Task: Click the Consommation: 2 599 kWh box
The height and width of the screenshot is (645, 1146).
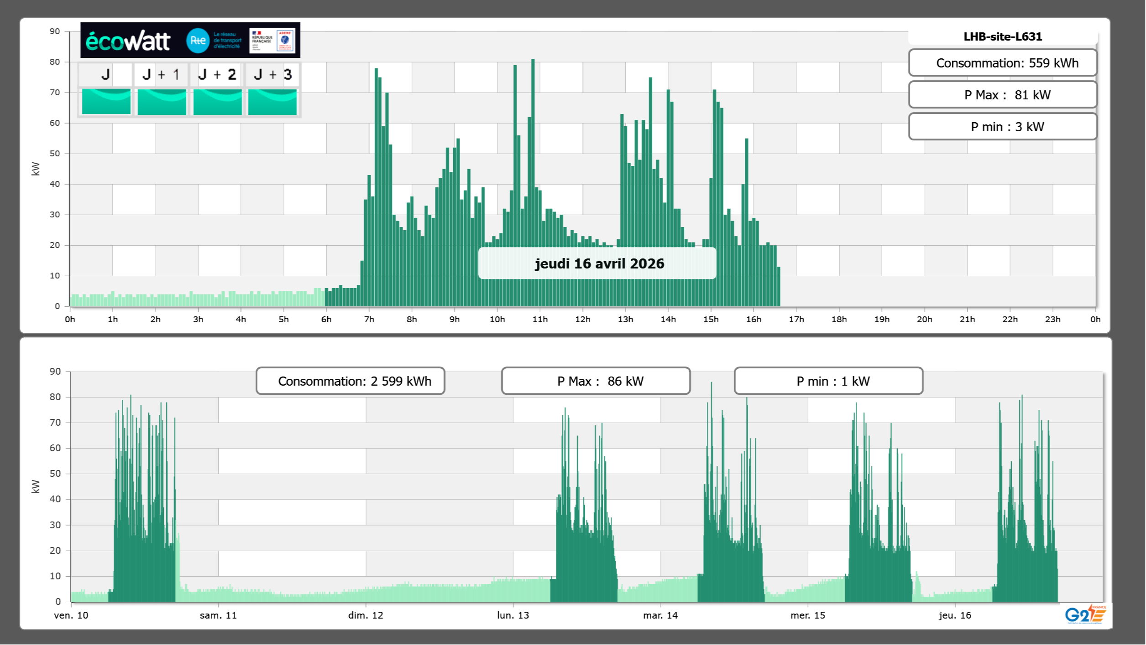Action: tap(350, 381)
